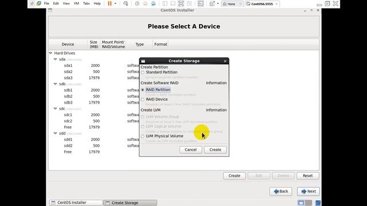The height and width of the screenshot is (206, 367).
Task: Take a snapshot with the clock icon
Action: click(x=137, y=3)
